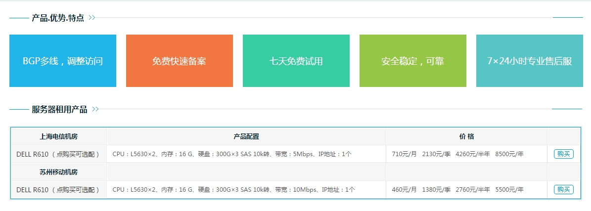Click the 安全稳定，可靠 feature card
The height and width of the screenshot is (211, 591).
413,61
